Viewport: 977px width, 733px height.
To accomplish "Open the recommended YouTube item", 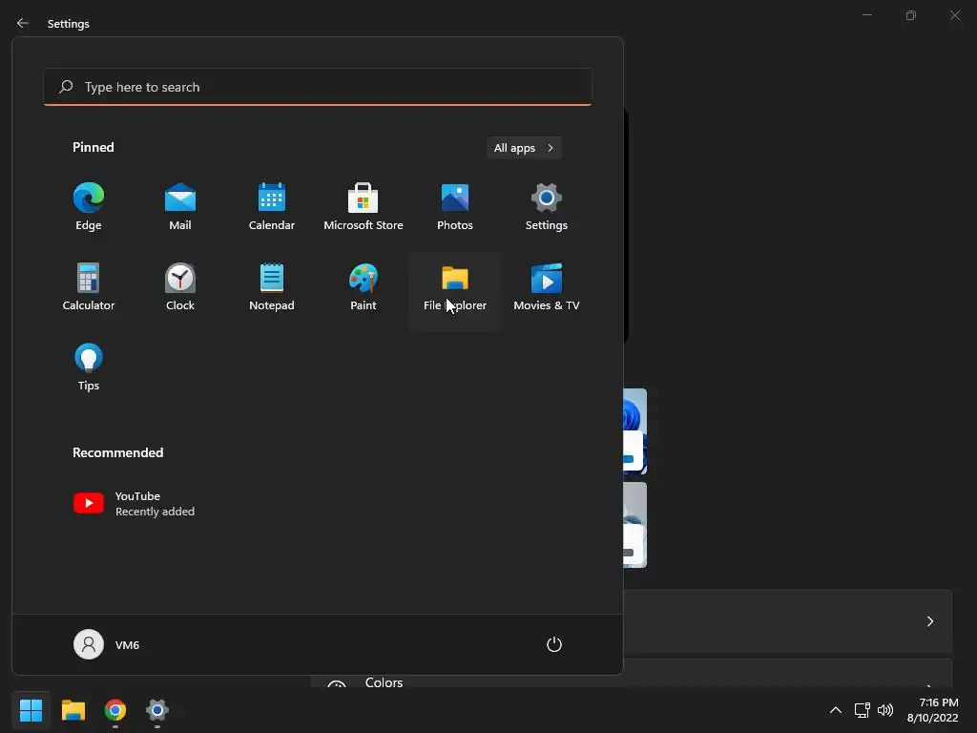I will [x=134, y=504].
